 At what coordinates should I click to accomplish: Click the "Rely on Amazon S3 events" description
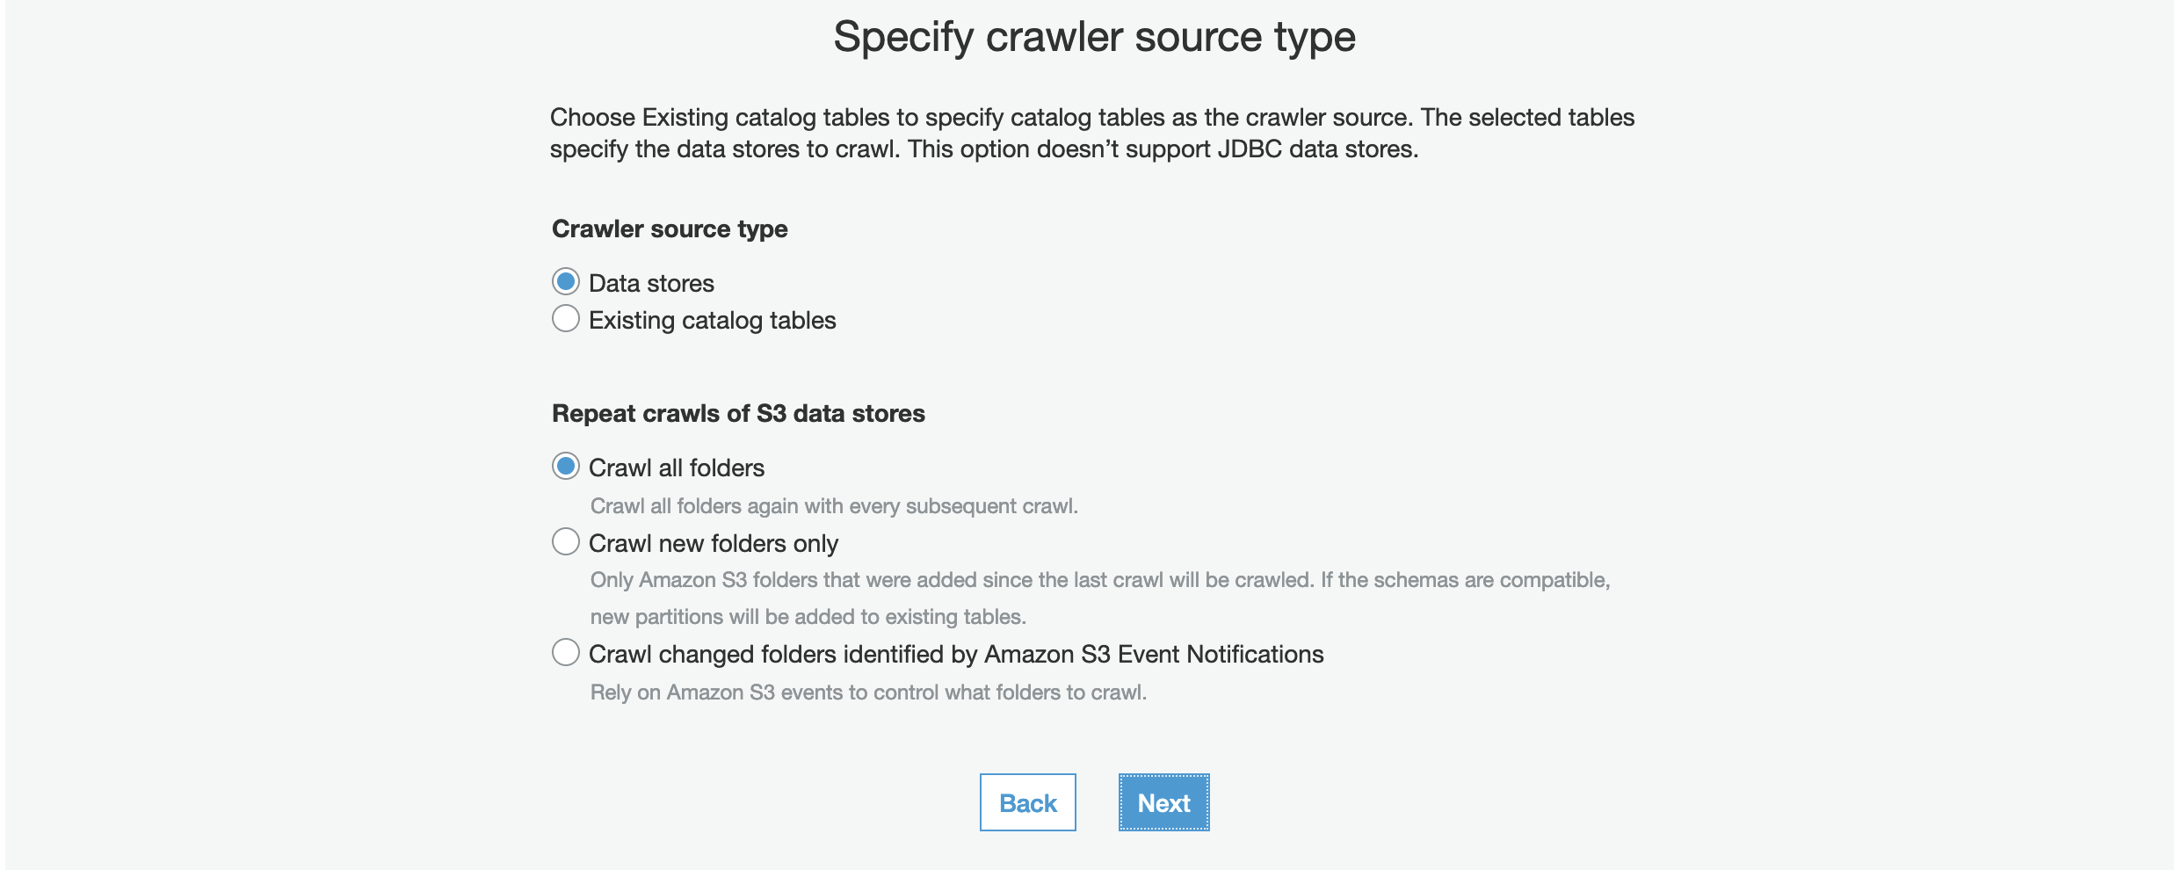868,692
